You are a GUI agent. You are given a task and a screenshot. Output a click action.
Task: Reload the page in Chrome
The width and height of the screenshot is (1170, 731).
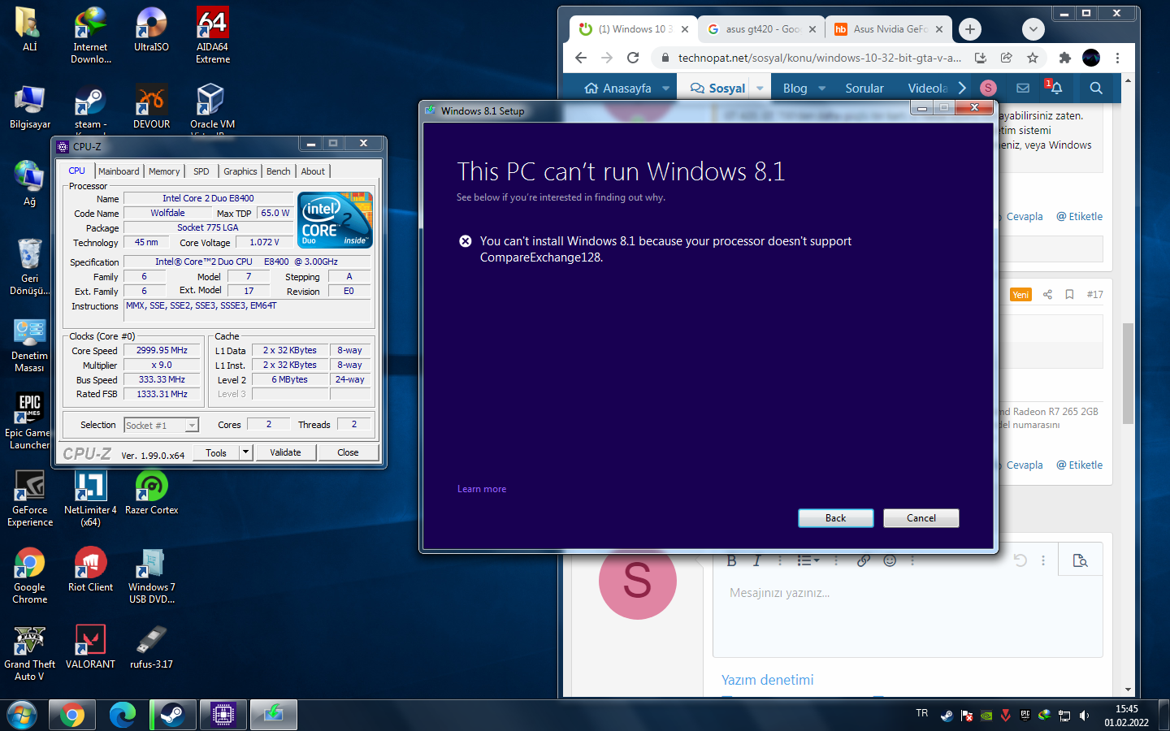coord(633,58)
